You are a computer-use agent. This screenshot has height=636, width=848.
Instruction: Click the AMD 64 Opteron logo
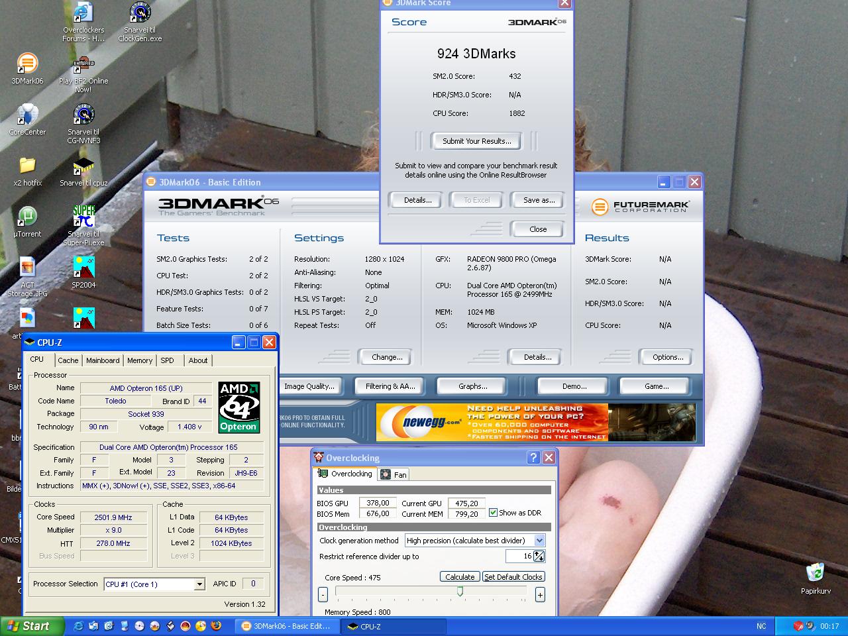pyautogui.click(x=238, y=407)
